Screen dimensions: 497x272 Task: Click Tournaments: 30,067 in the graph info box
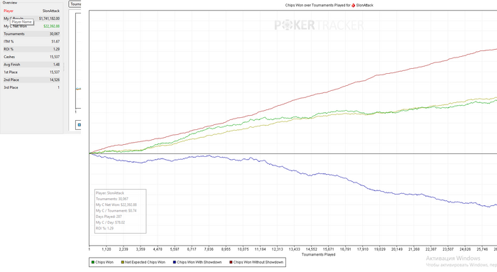click(112, 199)
